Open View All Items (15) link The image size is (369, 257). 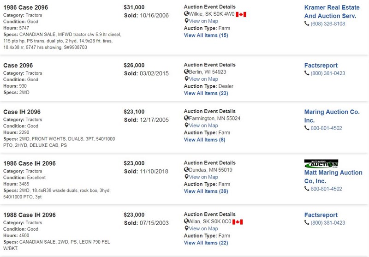click(x=206, y=36)
